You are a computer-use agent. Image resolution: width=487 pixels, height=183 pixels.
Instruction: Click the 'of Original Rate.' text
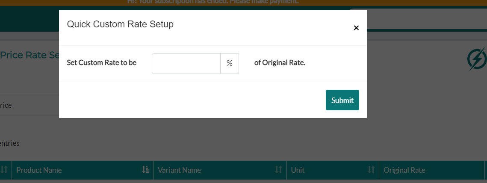click(280, 62)
